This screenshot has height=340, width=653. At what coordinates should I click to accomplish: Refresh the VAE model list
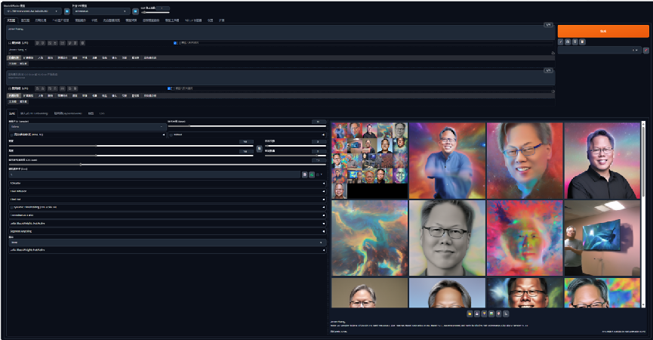[134, 11]
